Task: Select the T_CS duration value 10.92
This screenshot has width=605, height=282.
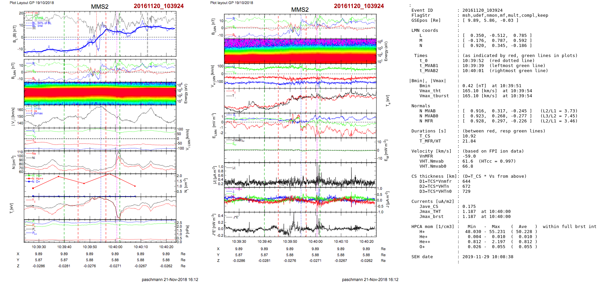Action: (x=469, y=136)
